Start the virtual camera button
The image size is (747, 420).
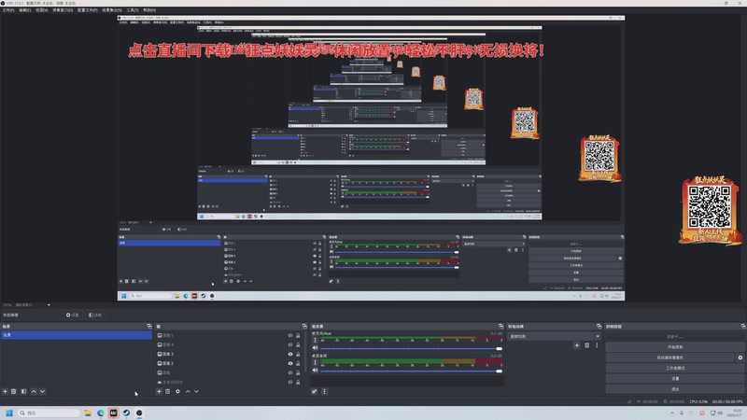click(x=669, y=357)
